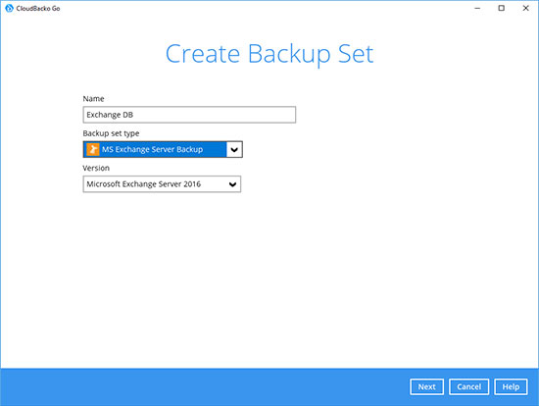
Task: Click the orange MS Exchange backup icon
Action: 92,149
